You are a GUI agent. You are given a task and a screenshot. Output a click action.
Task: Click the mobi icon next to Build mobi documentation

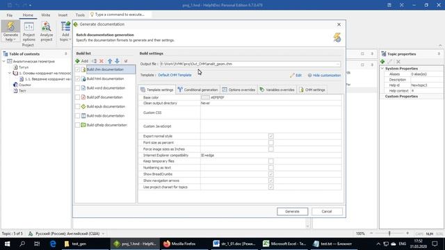pos(83,116)
